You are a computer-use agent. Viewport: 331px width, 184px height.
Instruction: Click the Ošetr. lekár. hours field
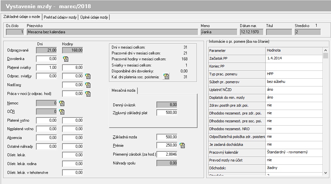tap(72, 155)
